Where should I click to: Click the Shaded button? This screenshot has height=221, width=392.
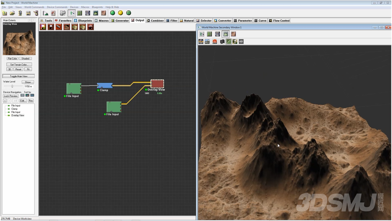click(x=25, y=59)
